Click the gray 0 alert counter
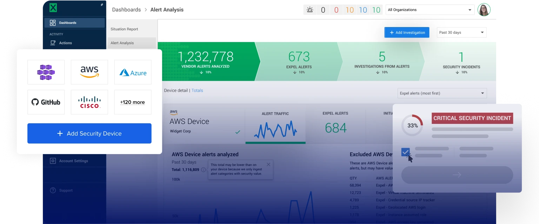The width and height of the screenshot is (539, 224). click(323, 10)
